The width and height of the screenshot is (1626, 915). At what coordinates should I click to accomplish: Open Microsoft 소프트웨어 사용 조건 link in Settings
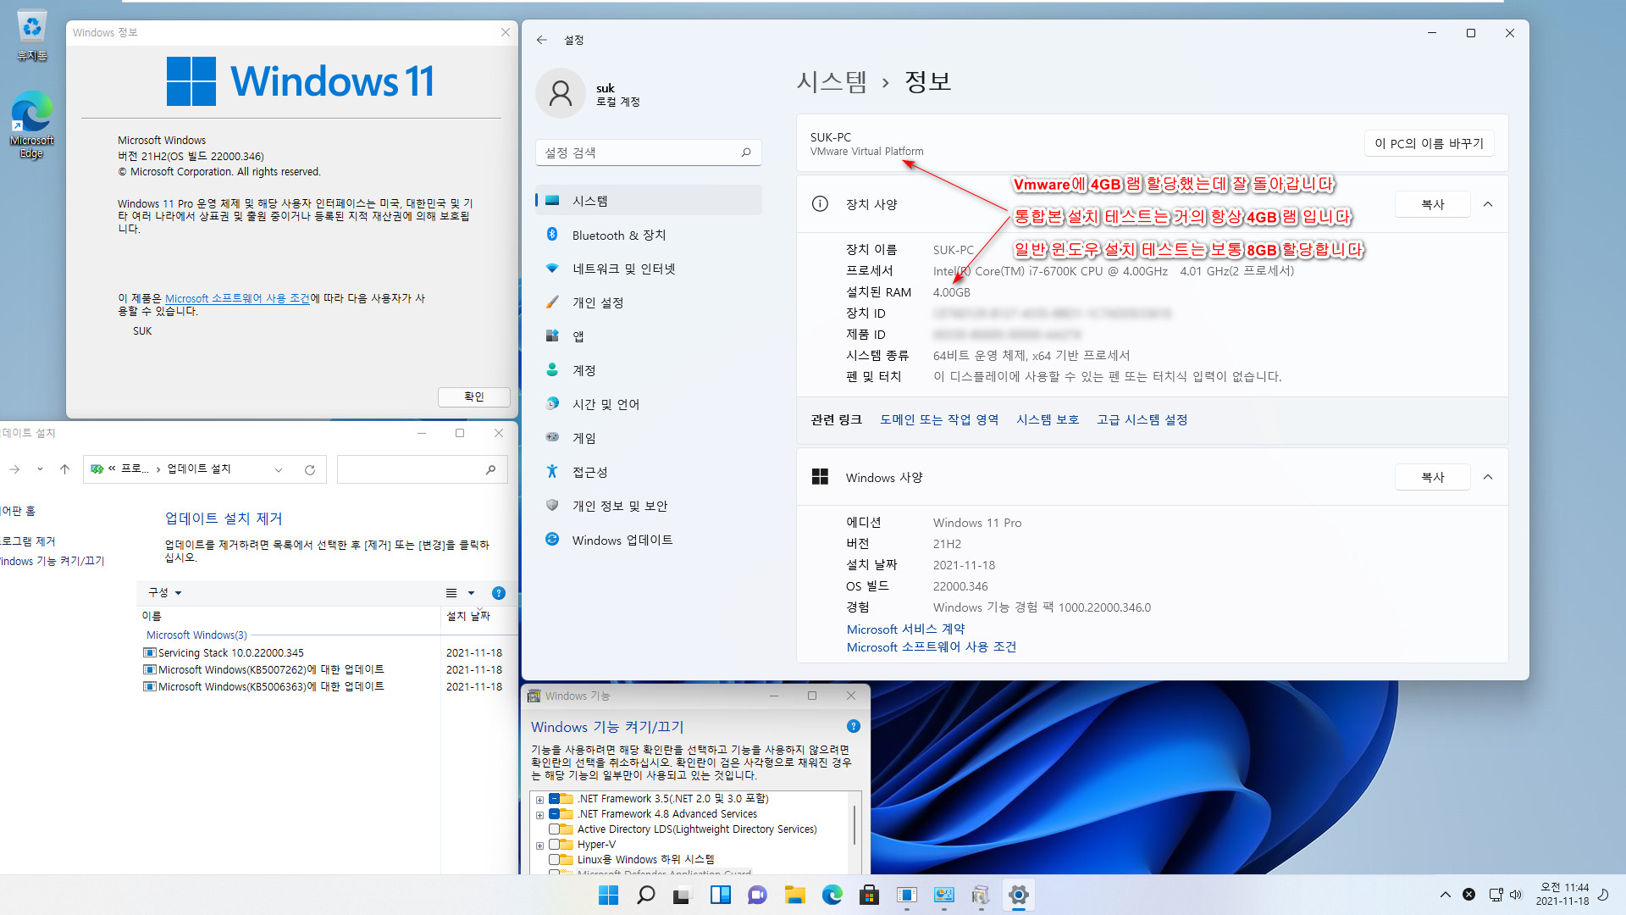coord(932,646)
